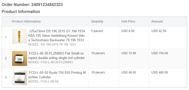Click the Unit Price column header
This screenshot has width=189, height=90.
point(128,21)
